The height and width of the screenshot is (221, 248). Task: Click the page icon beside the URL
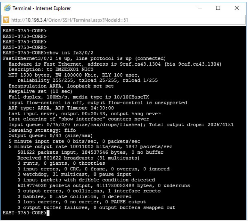click(6, 20)
